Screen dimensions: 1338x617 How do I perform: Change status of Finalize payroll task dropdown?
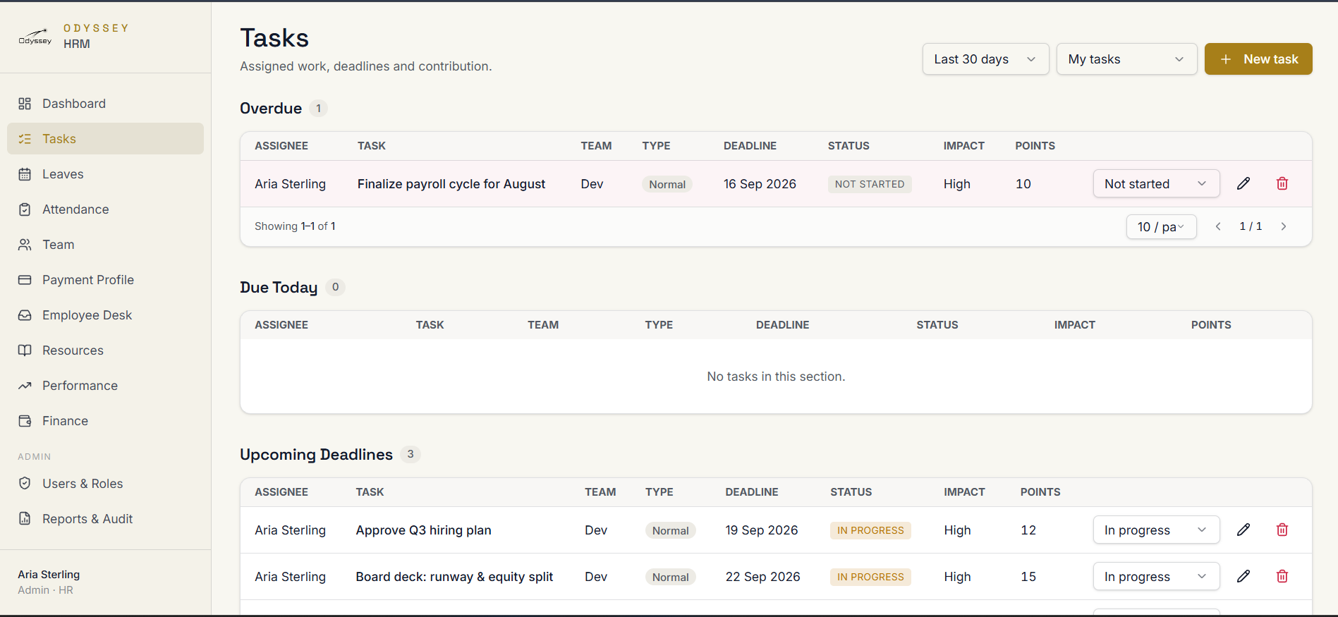[1156, 183]
